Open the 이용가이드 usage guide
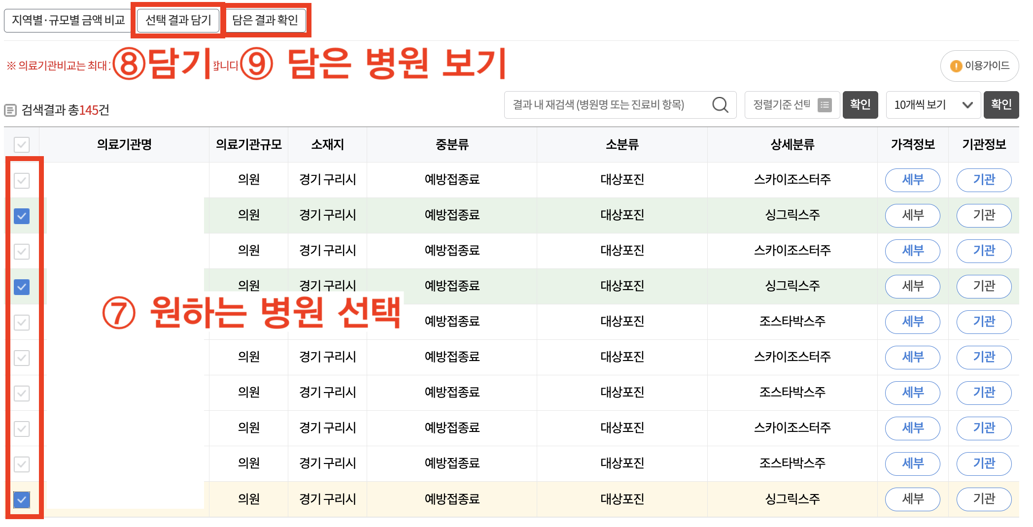The image size is (1033, 527). coord(979,66)
